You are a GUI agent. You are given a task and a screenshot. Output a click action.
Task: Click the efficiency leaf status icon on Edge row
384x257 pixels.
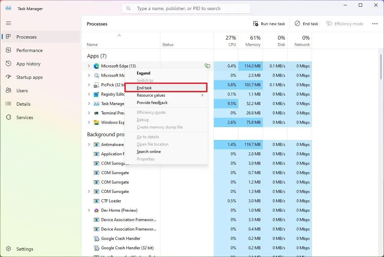pyautogui.click(x=207, y=66)
